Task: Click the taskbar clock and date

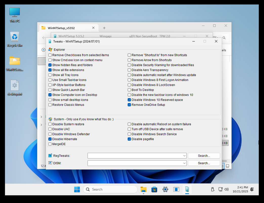Action: 240,189
